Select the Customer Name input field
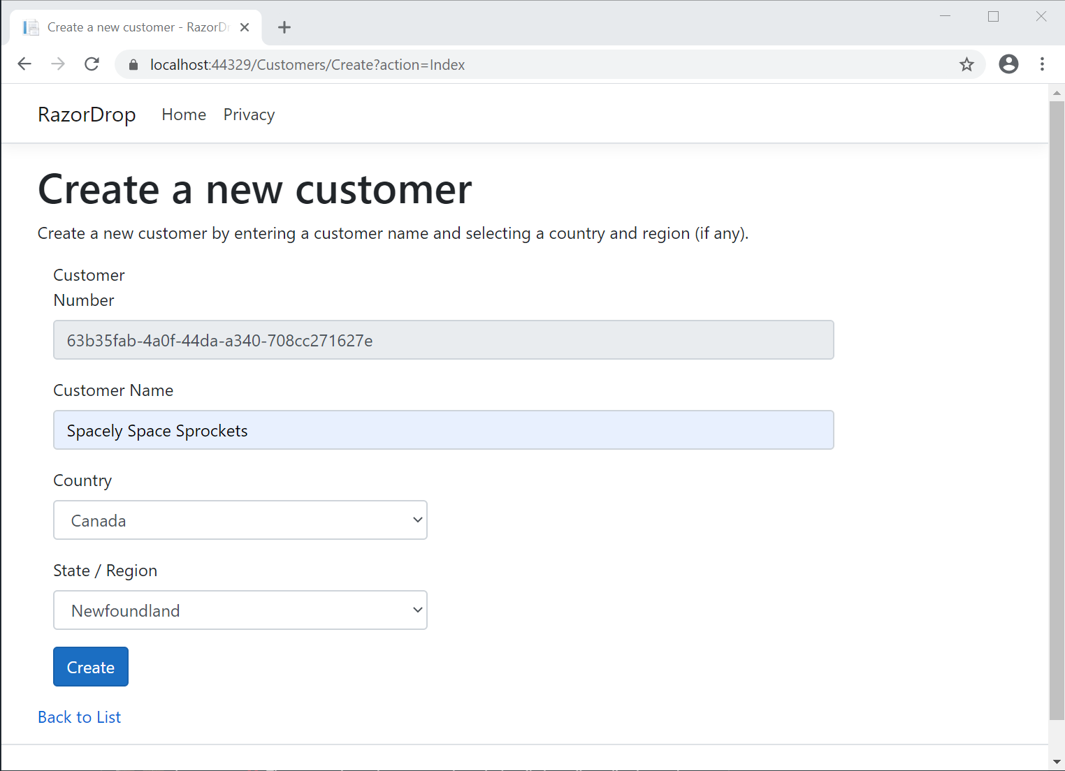This screenshot has width=1065, height=771. (443, 429)
